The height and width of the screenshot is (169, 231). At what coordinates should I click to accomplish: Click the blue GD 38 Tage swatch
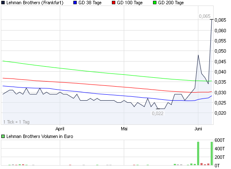point(75,3)
